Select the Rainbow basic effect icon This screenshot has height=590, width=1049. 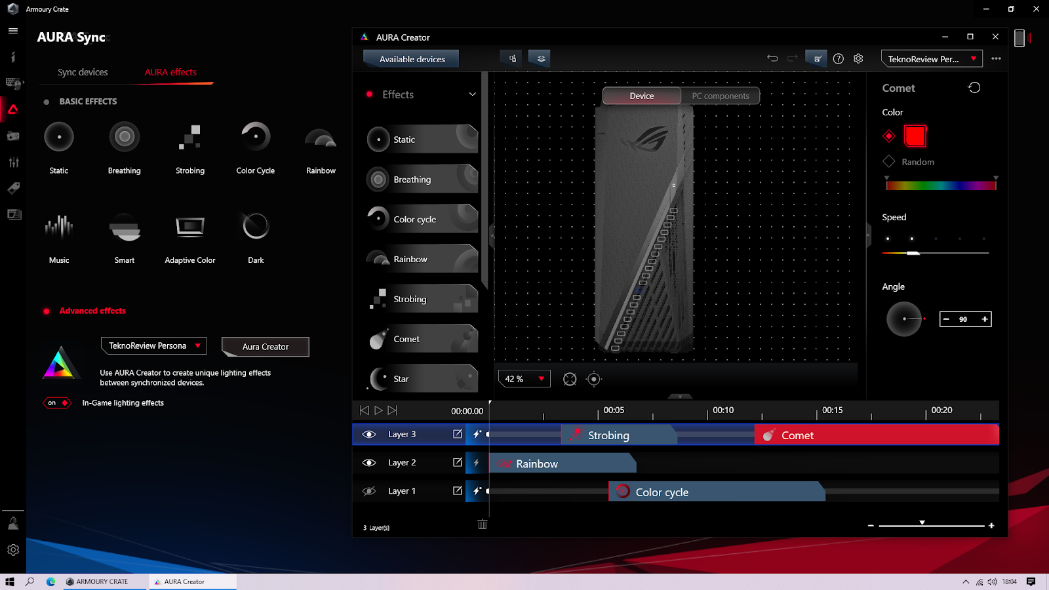(321, 138)
